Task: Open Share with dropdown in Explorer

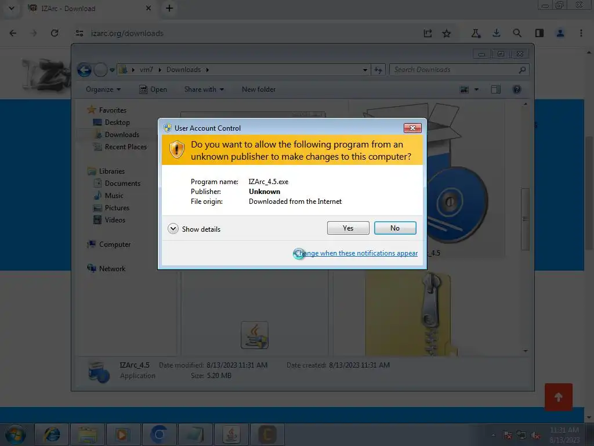Action: click(x=204, y=89)
